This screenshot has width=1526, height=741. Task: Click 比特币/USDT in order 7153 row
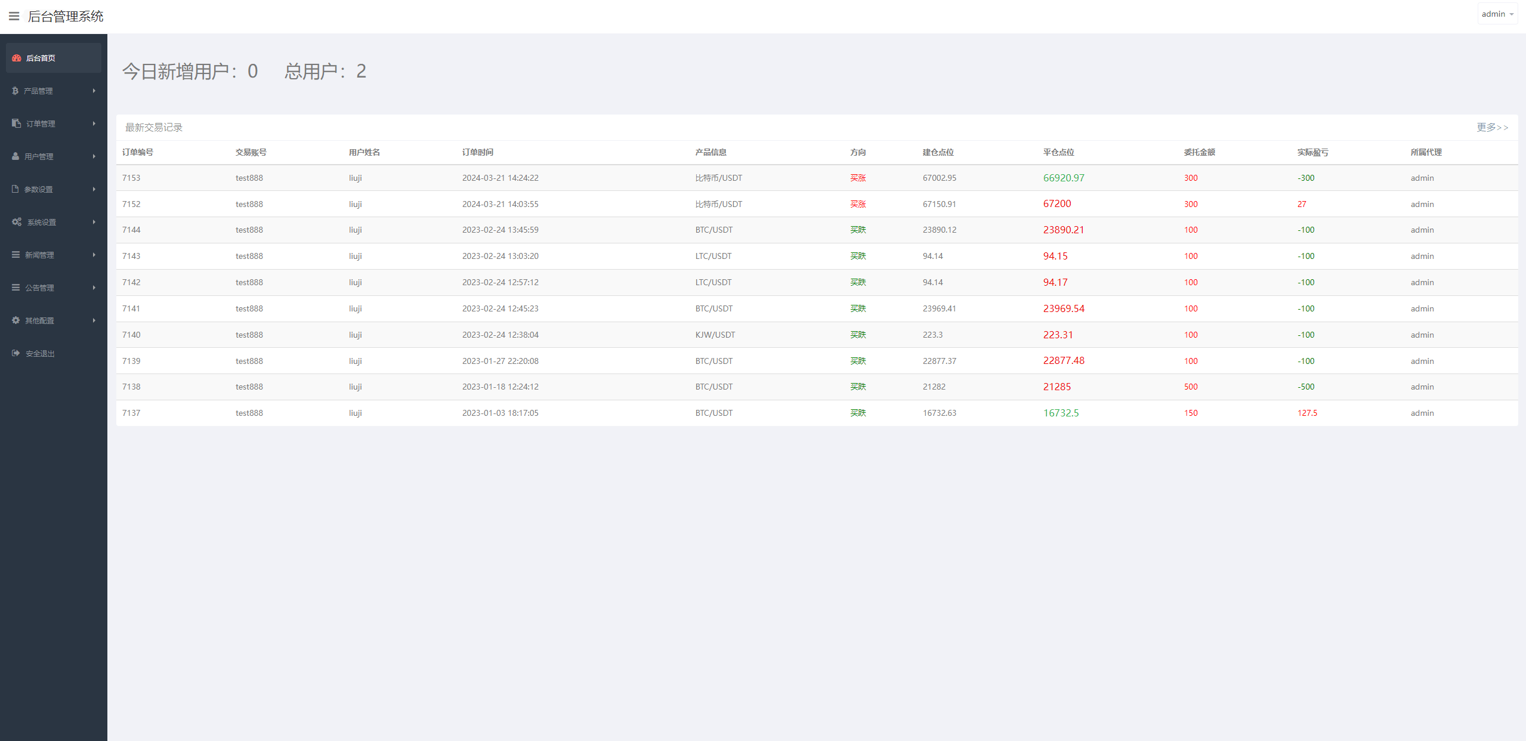coord(718,178)
